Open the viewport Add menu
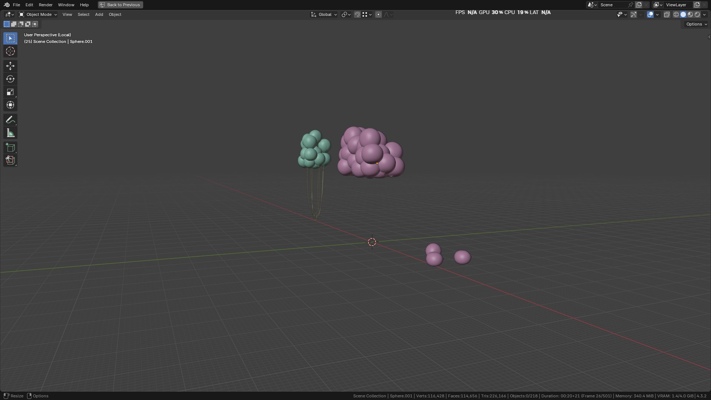 click(99, 14)
